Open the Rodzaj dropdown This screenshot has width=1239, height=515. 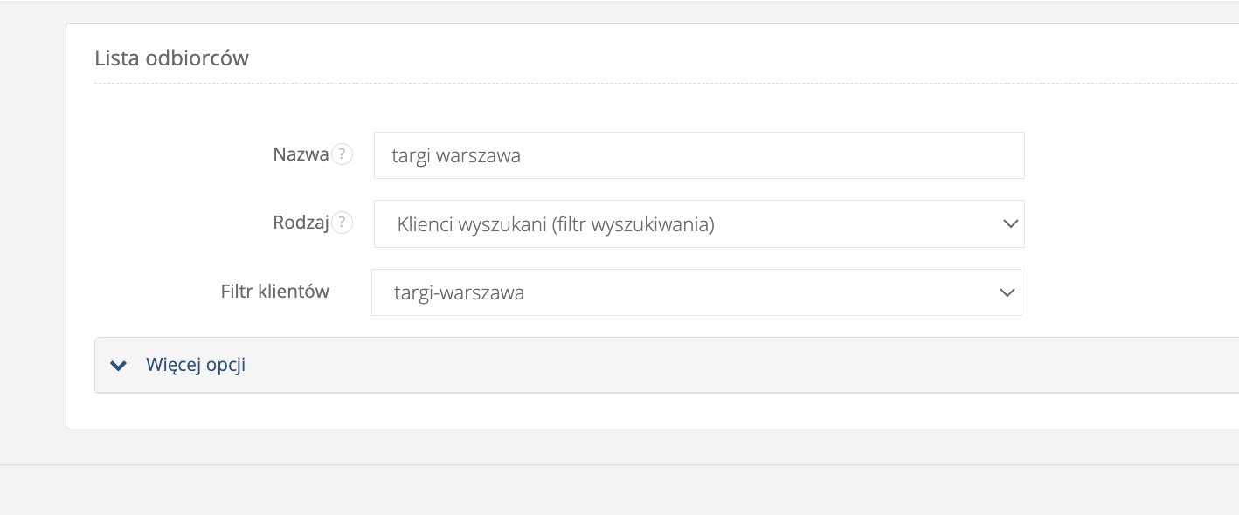tap(697, 224)
